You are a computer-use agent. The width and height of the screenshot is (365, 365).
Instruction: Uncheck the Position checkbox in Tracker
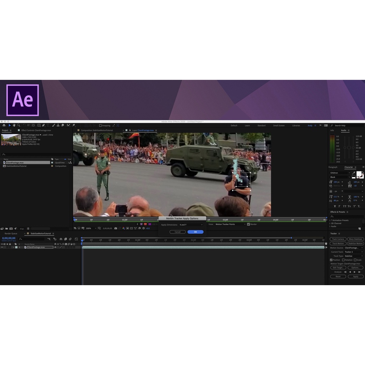pos(331,260)
